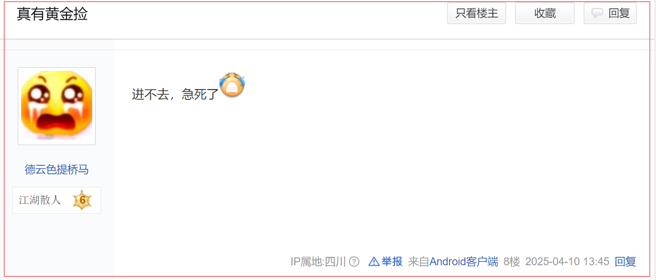The height and width of the screenshot is (280, 656).
Task: Click the speech bubble icon in top 回复 button
Action: tap(597, 13)
